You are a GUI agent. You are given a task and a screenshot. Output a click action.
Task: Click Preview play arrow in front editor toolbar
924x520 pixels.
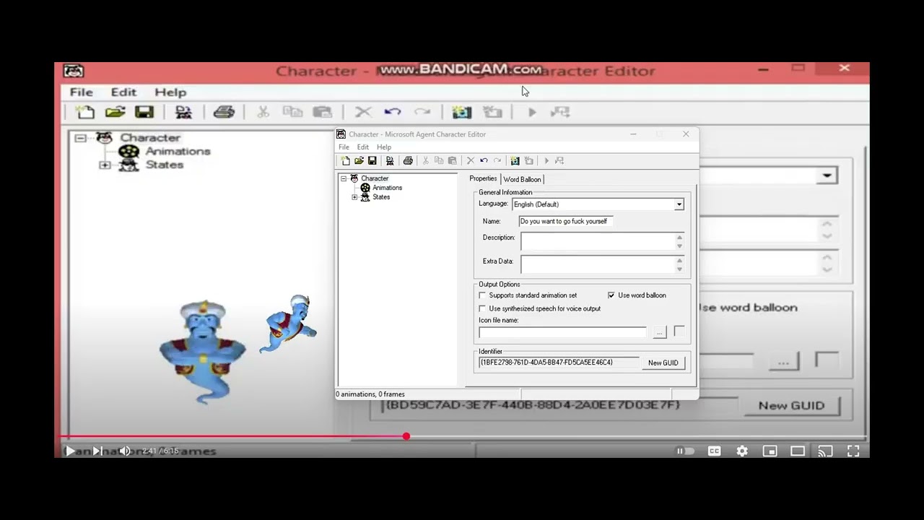[x=546, y=160]
